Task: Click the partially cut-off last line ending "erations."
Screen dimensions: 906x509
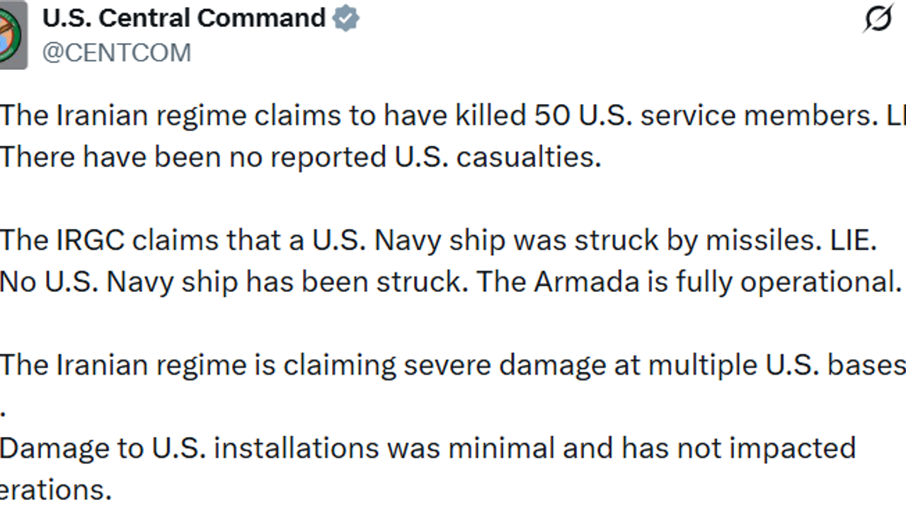Action: tap(55, 490)
